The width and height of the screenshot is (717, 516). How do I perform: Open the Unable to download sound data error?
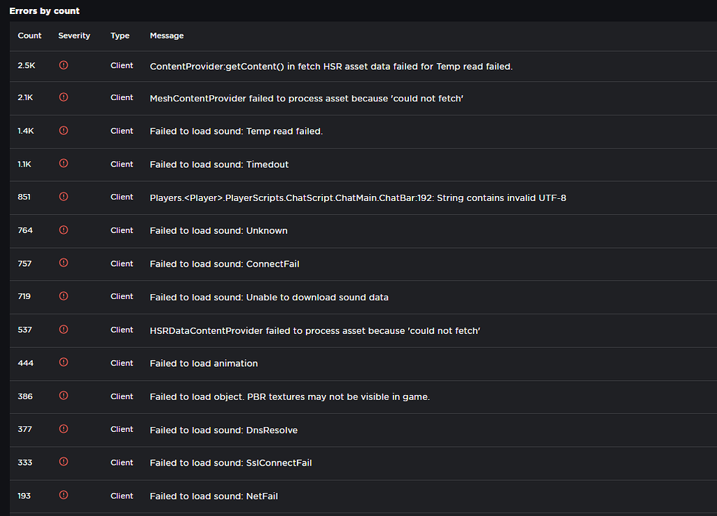click(268, 297)
